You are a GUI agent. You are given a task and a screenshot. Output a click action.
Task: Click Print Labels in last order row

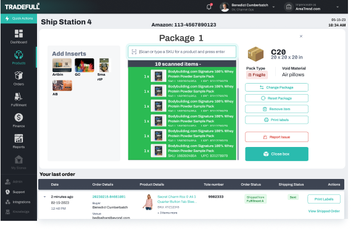[324, 199]
